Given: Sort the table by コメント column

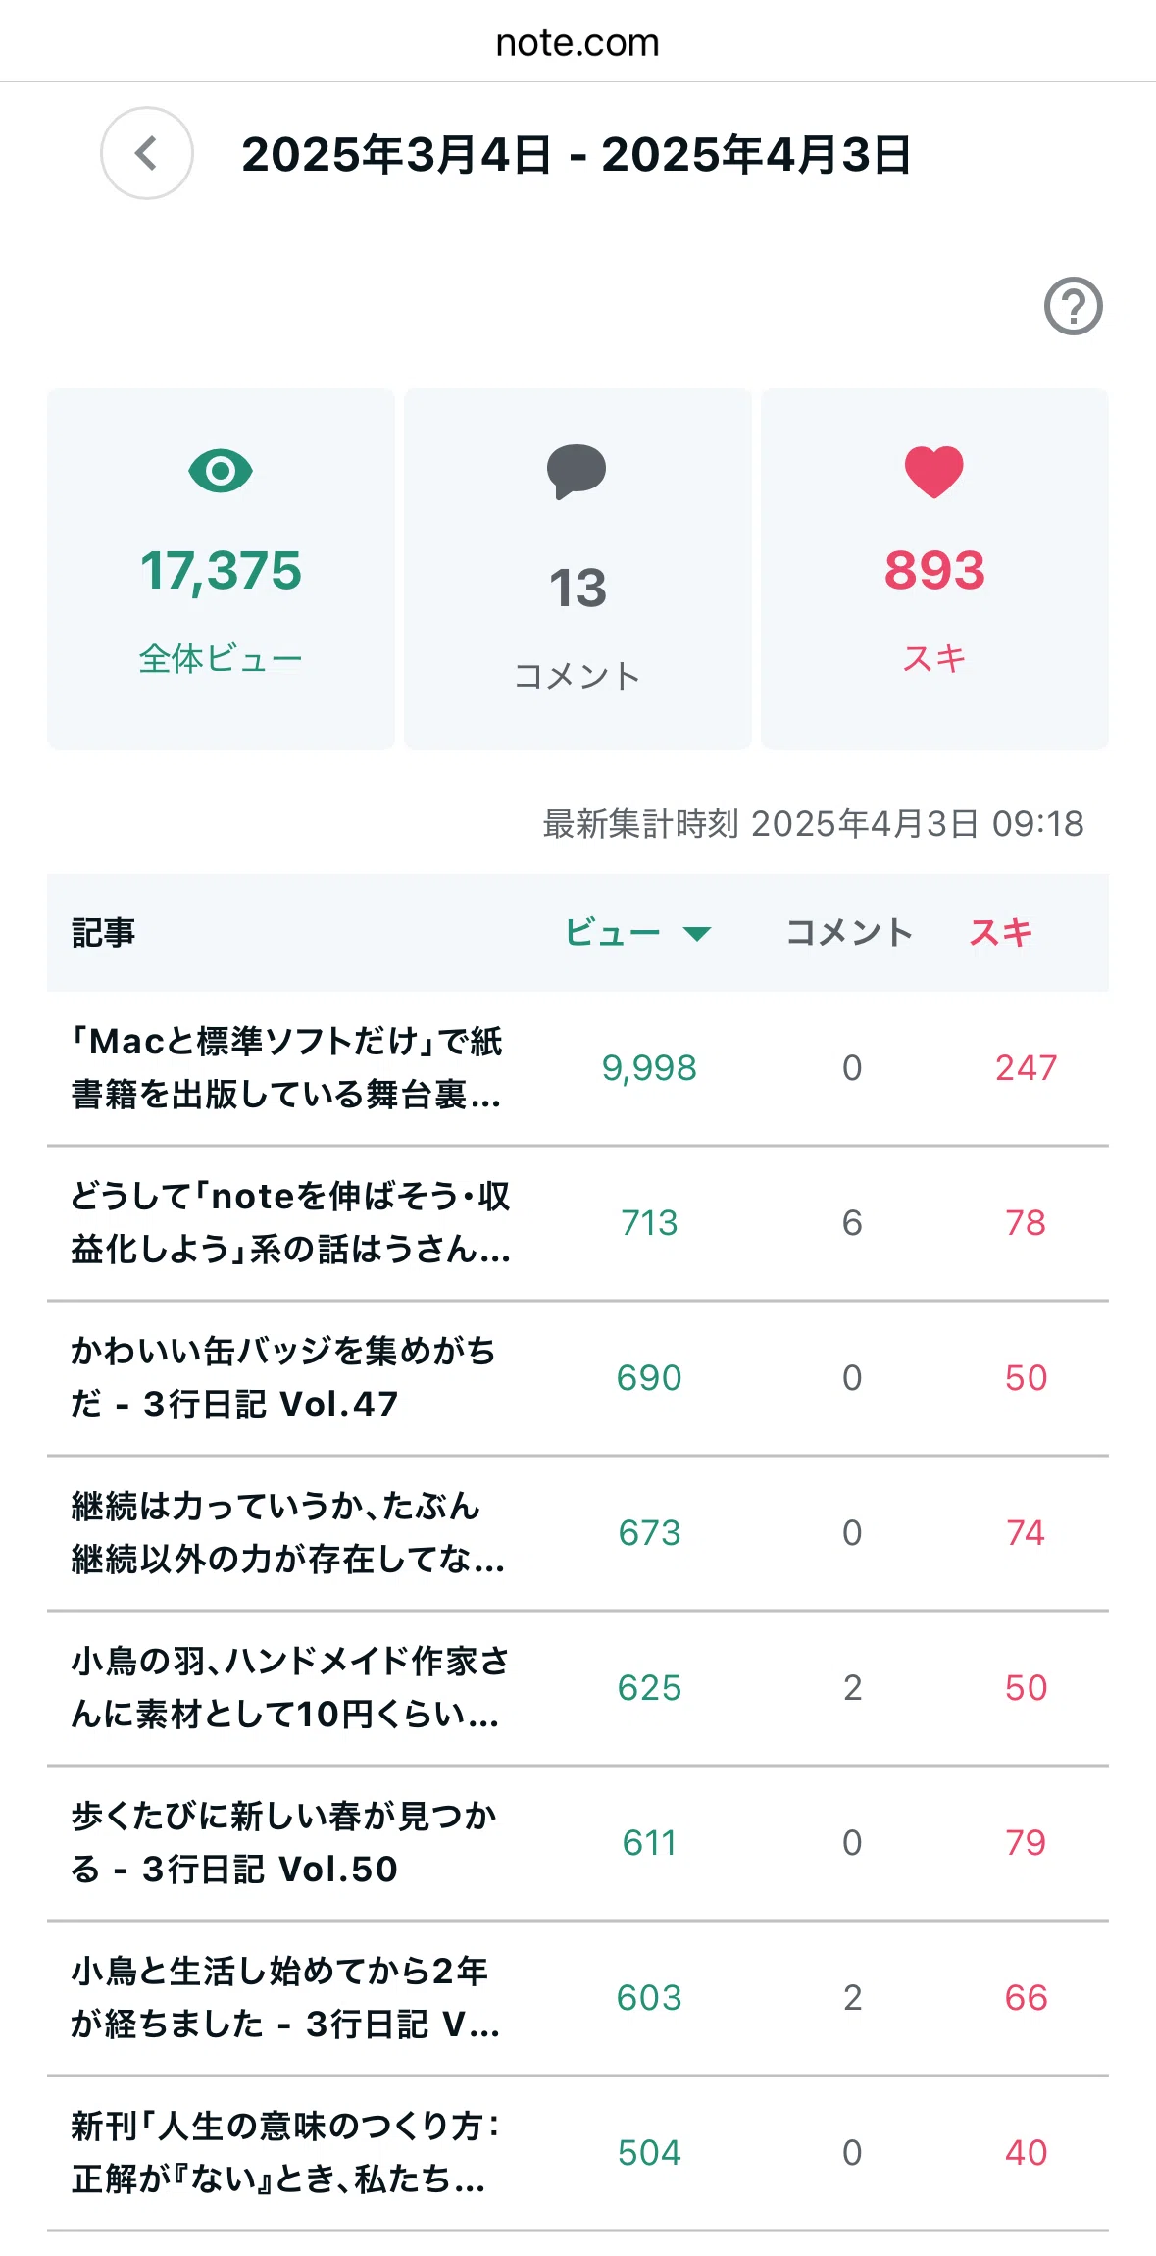Looking at the screenshot, I should coord(849,932).
